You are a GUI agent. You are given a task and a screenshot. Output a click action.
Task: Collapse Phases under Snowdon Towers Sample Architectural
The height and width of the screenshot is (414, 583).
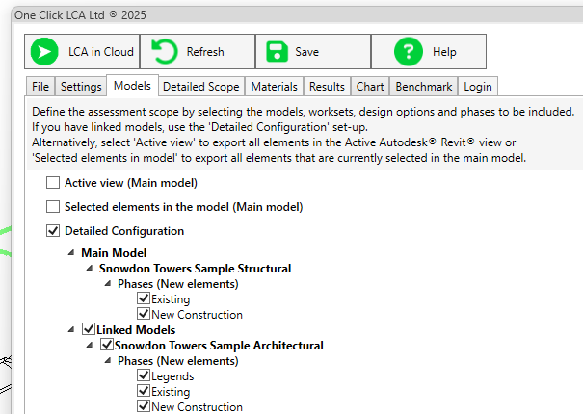pos(108,360)
